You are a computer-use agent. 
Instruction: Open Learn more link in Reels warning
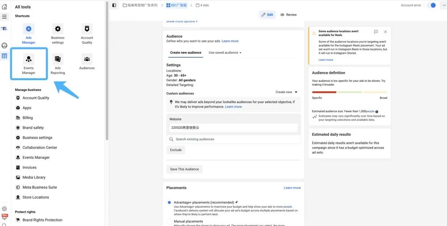(325, 60)
